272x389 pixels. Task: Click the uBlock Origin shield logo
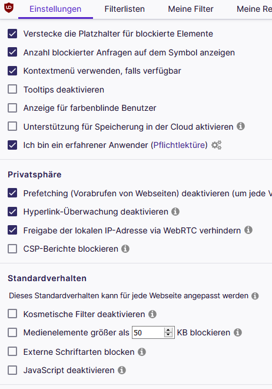[x=9, y=8]
